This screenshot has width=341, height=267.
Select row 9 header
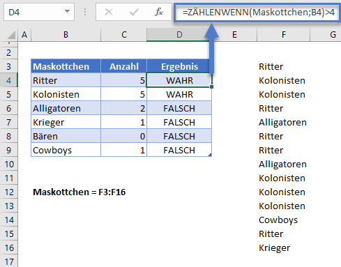tap(9, 150)
